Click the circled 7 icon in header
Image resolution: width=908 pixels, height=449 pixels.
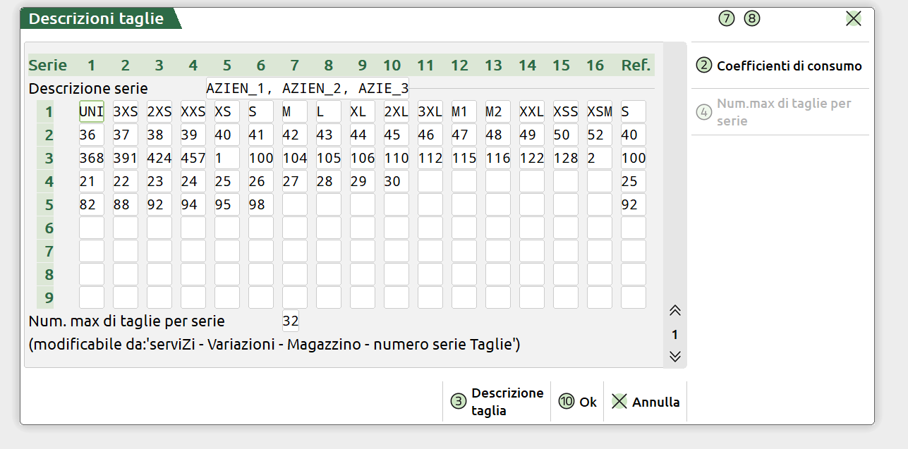(727, 19)
